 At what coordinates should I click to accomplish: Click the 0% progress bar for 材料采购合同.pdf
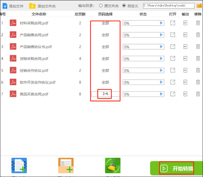(143, 23)
